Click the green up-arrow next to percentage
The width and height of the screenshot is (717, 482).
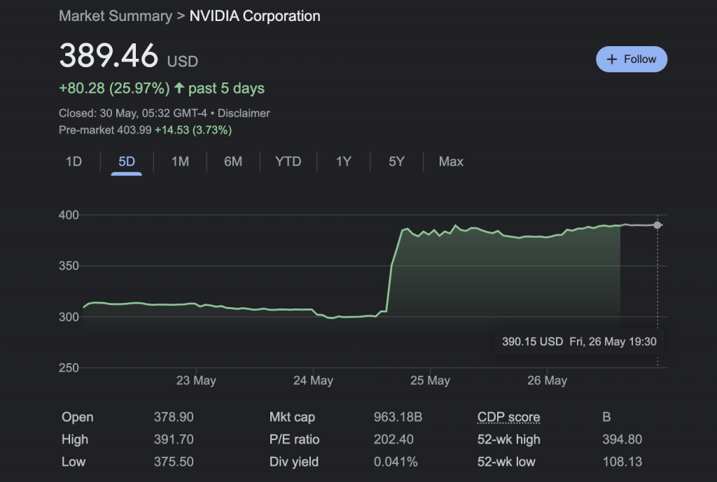point(179,87)
